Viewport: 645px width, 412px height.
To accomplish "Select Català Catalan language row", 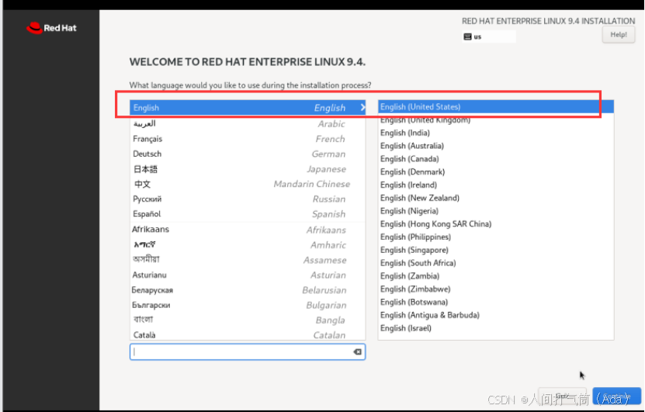I will coord(248,334).
